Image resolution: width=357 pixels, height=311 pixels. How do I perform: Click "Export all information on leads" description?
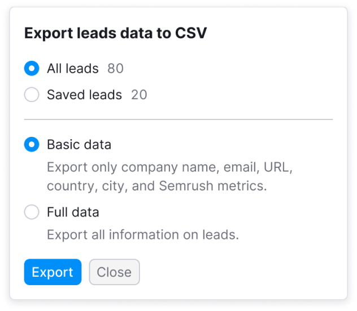point(143,234)
